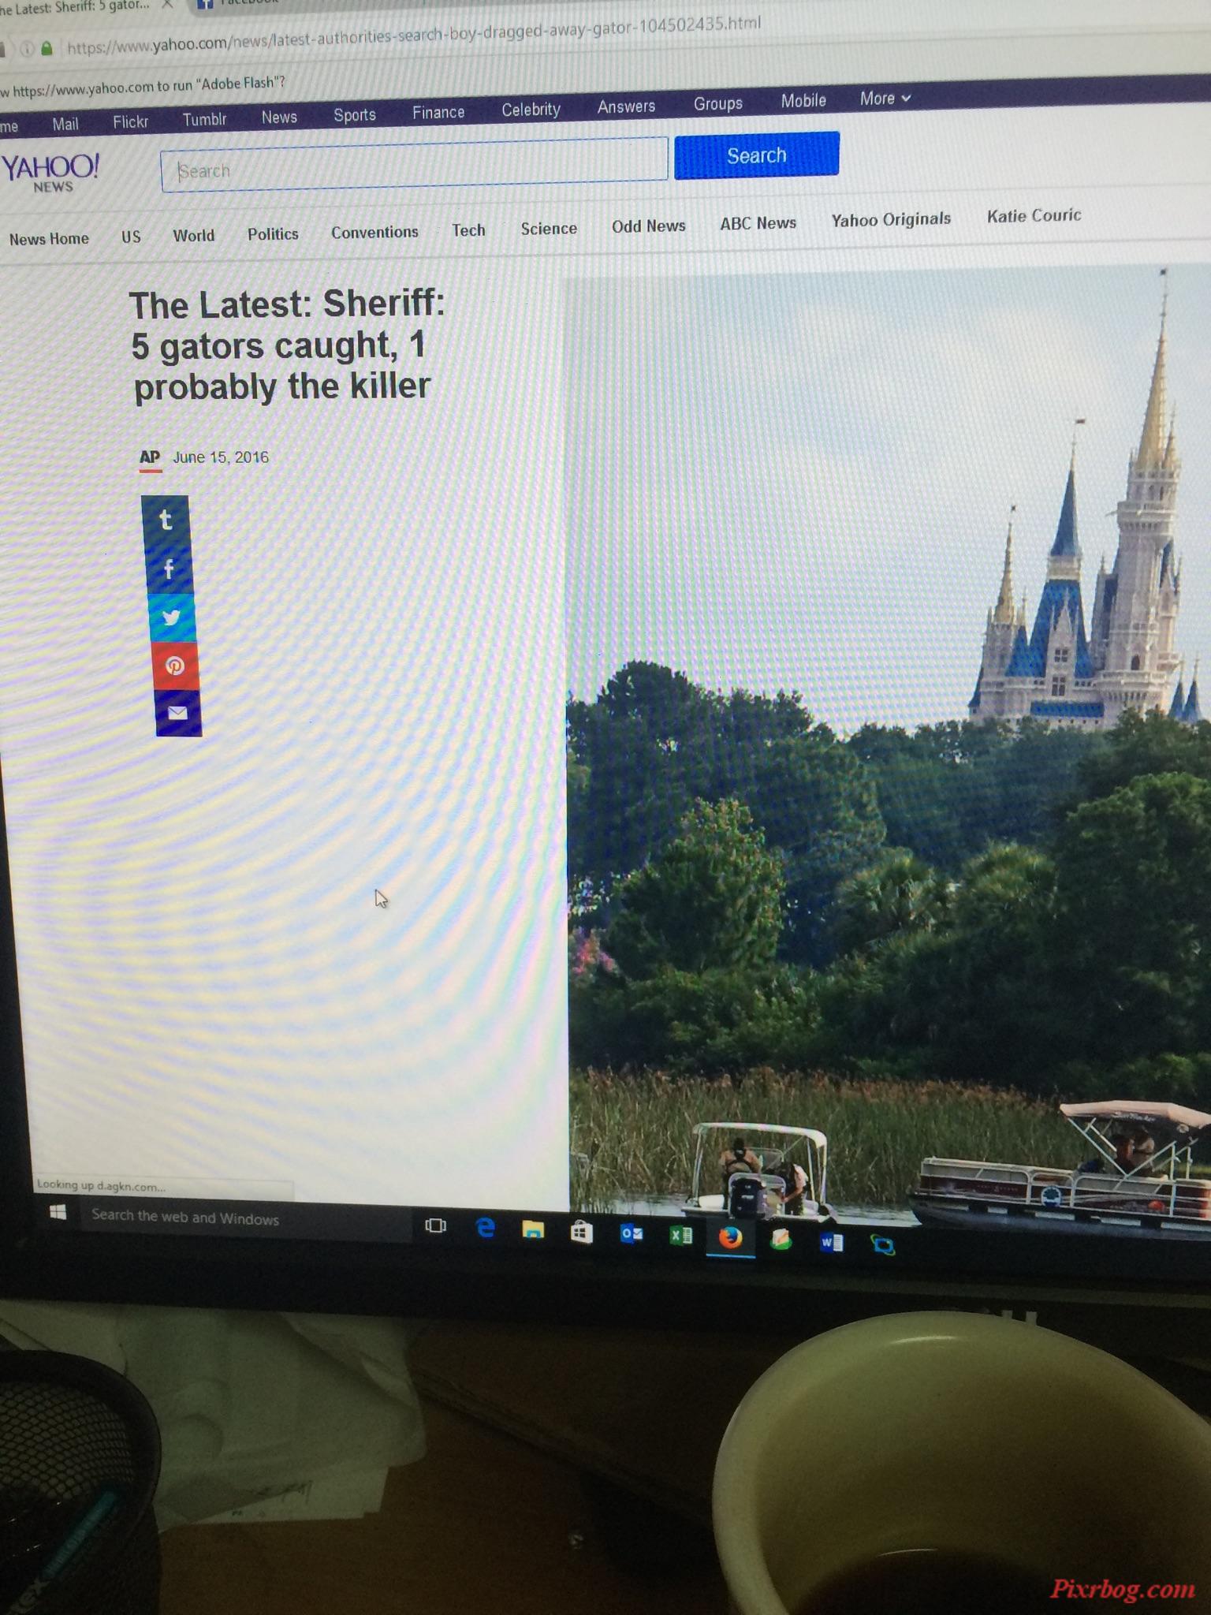
Task: Share article on Facebook icon
Action: click(169, 569)
